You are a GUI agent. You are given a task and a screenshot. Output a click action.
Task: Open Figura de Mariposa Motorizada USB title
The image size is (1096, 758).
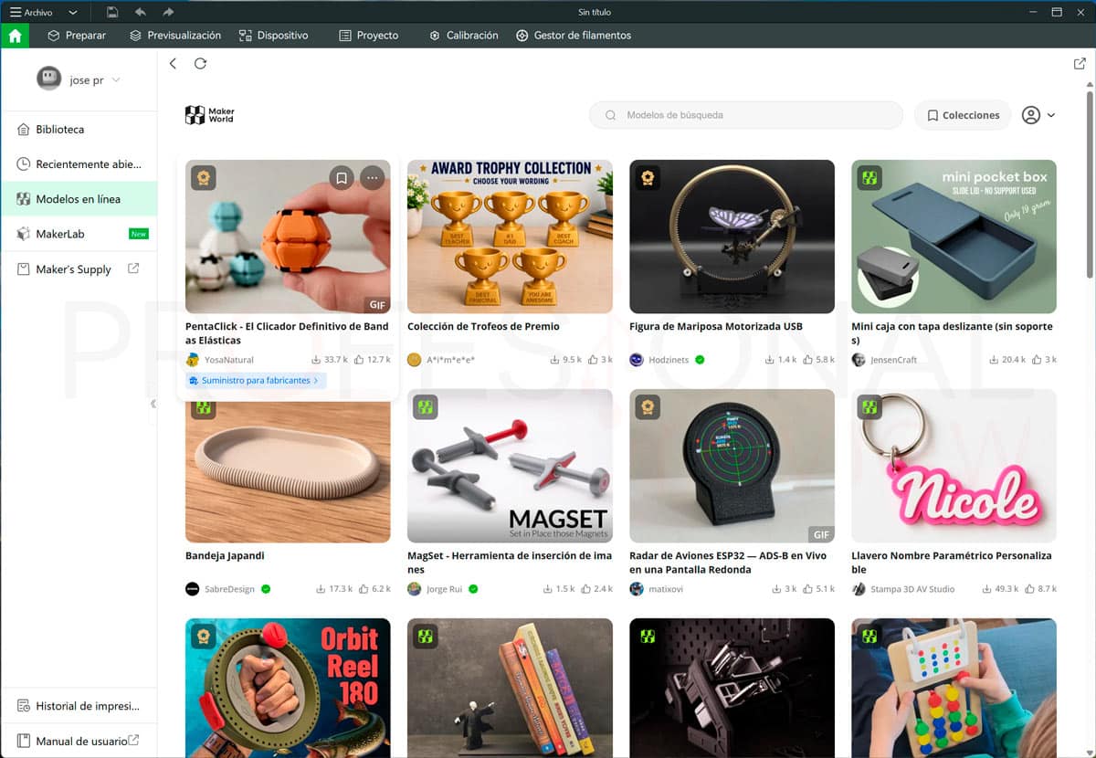716,326
